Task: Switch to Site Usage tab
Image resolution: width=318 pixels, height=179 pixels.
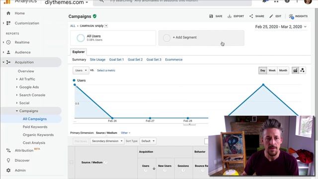Action: click(97, 60)
